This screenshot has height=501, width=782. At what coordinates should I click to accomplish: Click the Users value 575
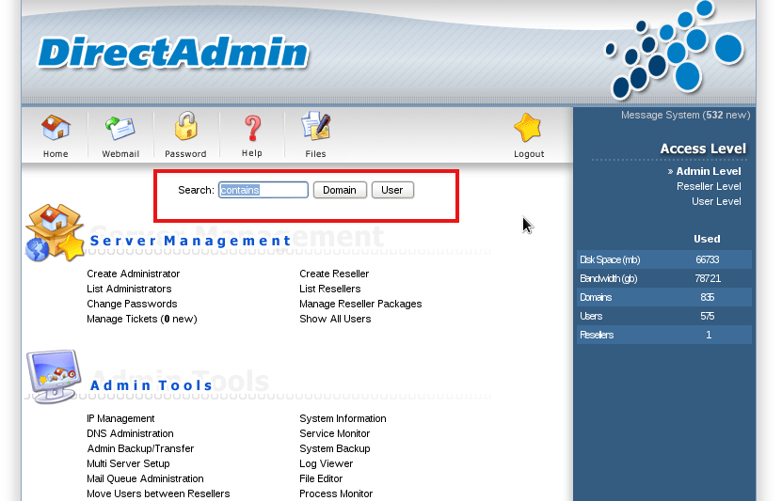[708, 316]
